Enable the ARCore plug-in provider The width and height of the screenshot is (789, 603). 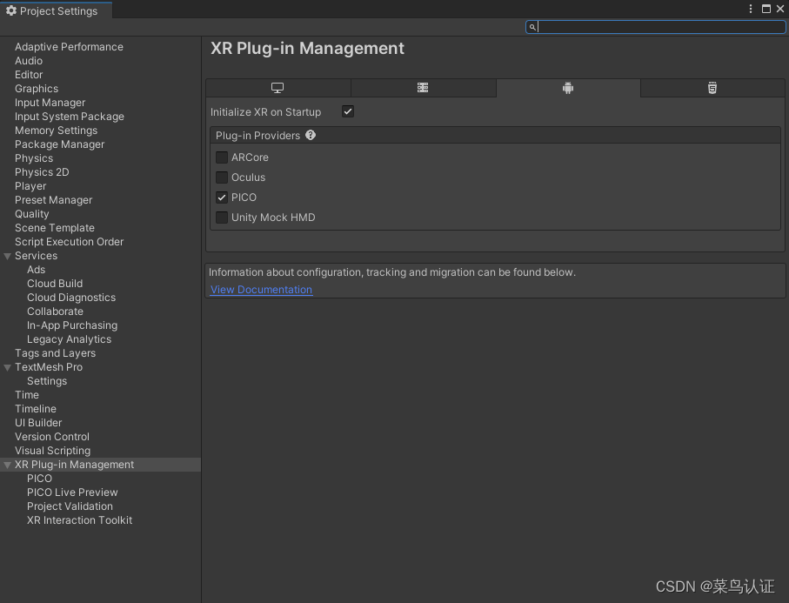point(222,157)
